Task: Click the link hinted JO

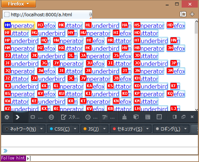Action: coord(151,64)
